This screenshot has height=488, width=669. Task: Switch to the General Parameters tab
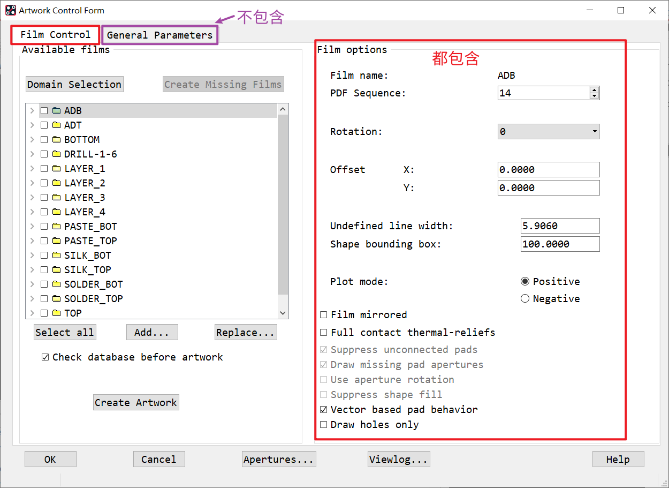[x=159, y=35]
